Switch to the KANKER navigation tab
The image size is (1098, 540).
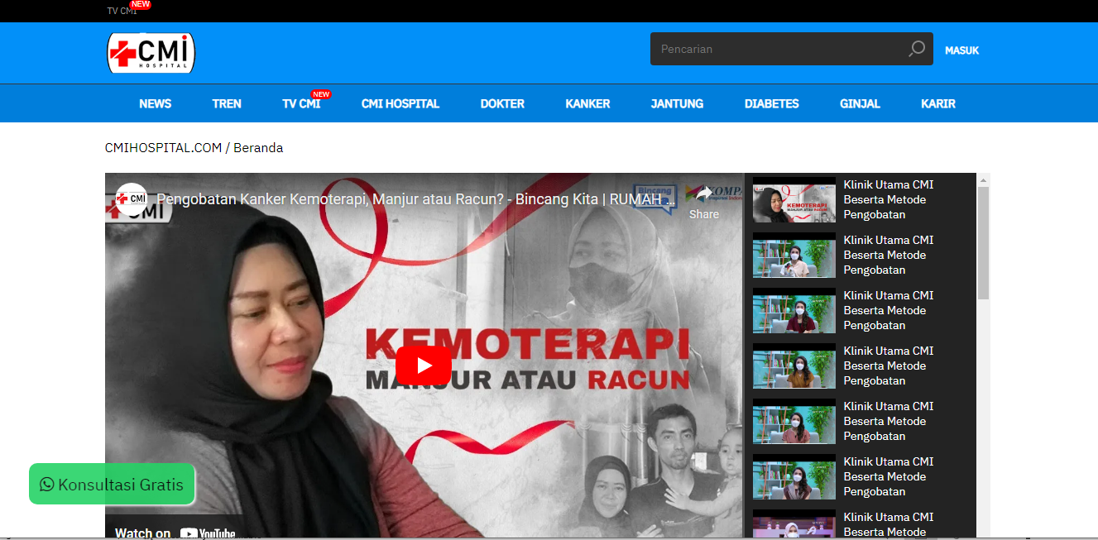(x=587, y=103)
